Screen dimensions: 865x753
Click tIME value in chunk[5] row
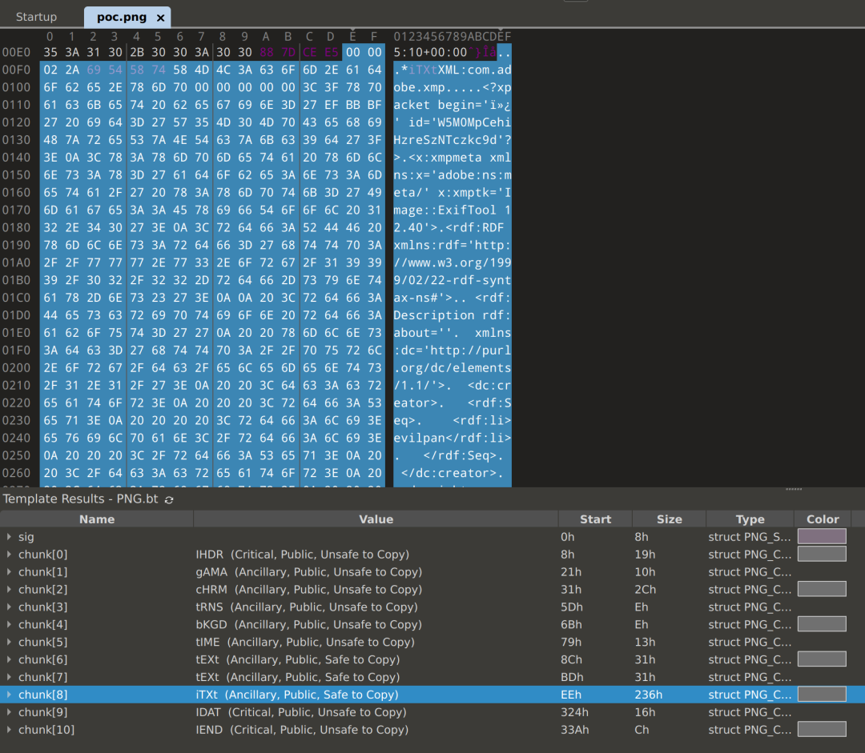(305, 643)
